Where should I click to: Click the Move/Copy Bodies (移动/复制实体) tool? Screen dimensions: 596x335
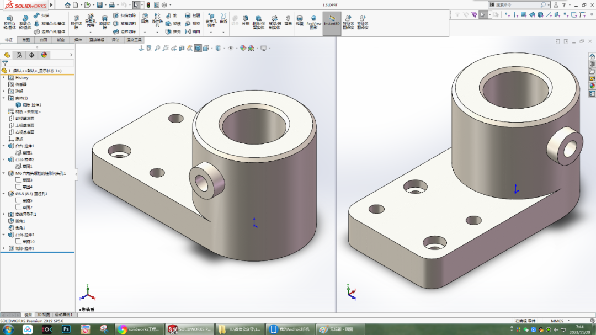(274, 23)
